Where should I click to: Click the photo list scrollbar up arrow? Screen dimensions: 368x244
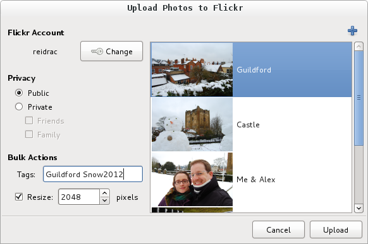(x=359, y=46)
